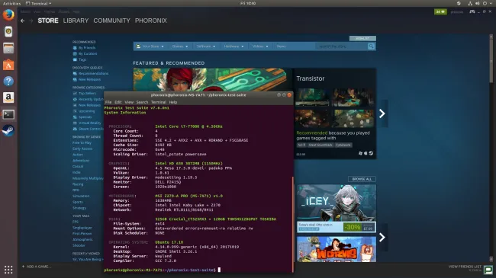Expand the Games dropdown

pyautogui.click(x=179, y=46)
